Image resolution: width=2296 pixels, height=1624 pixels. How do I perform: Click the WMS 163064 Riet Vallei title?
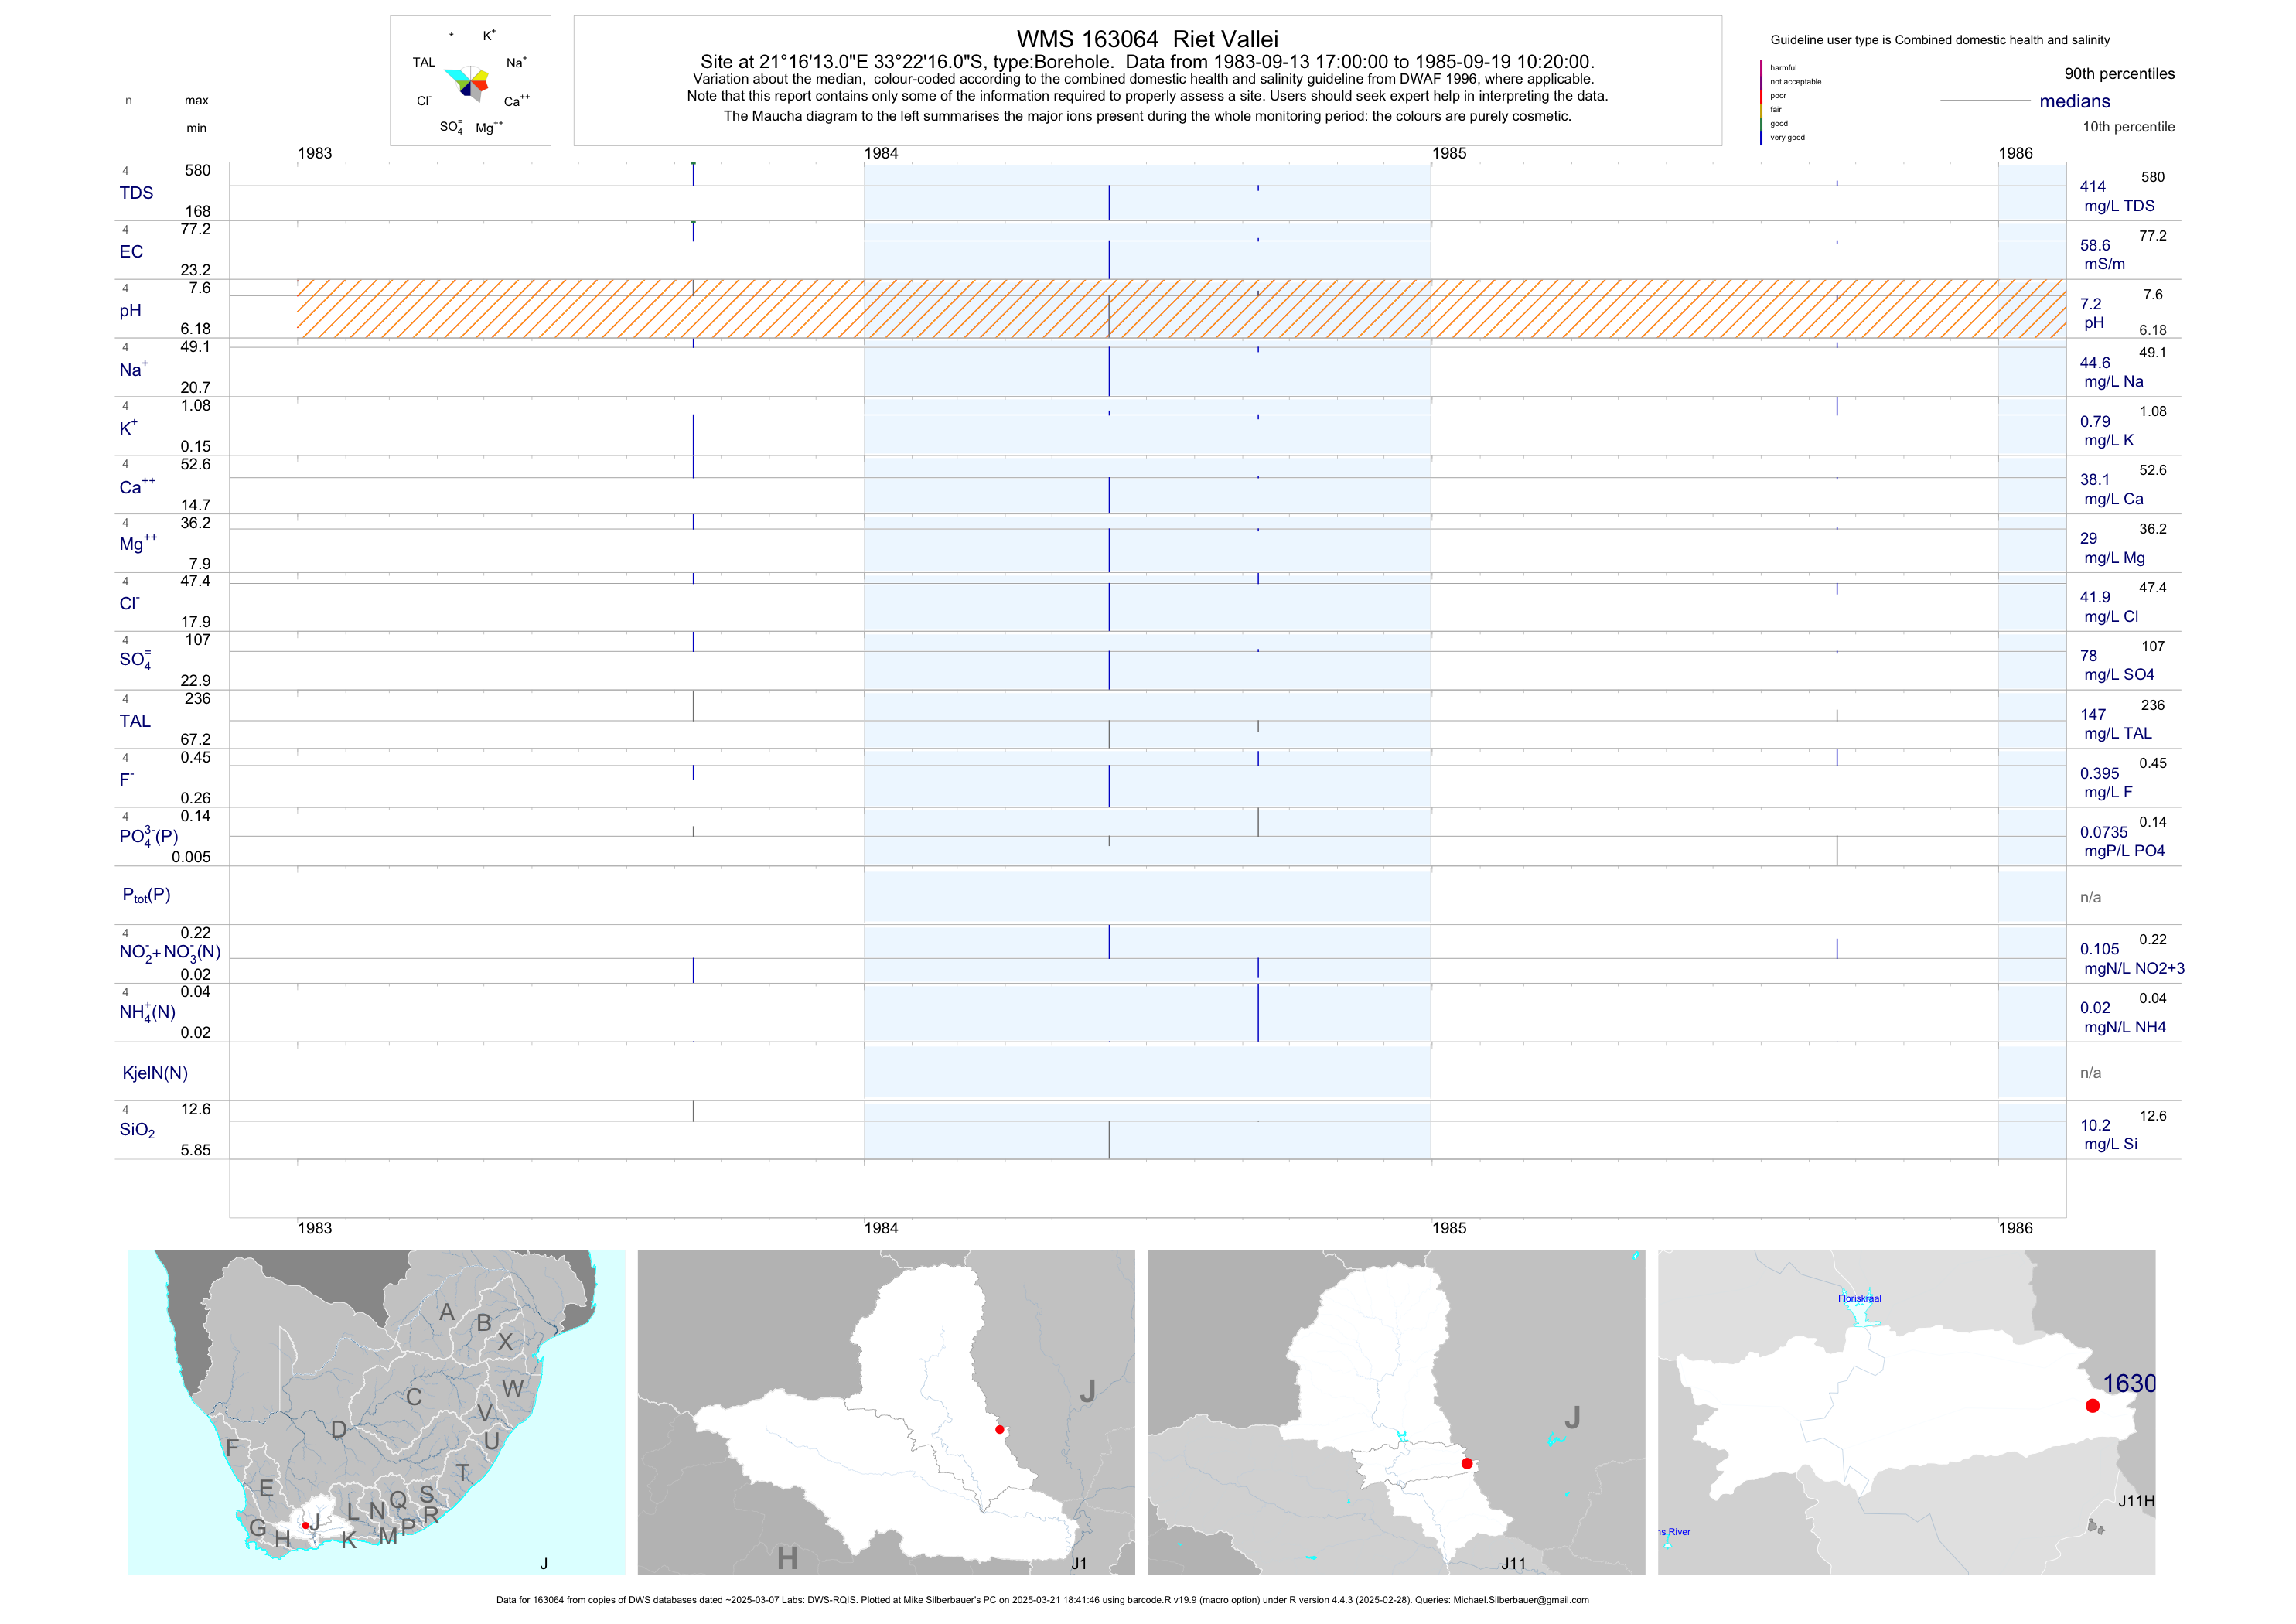1147,39
